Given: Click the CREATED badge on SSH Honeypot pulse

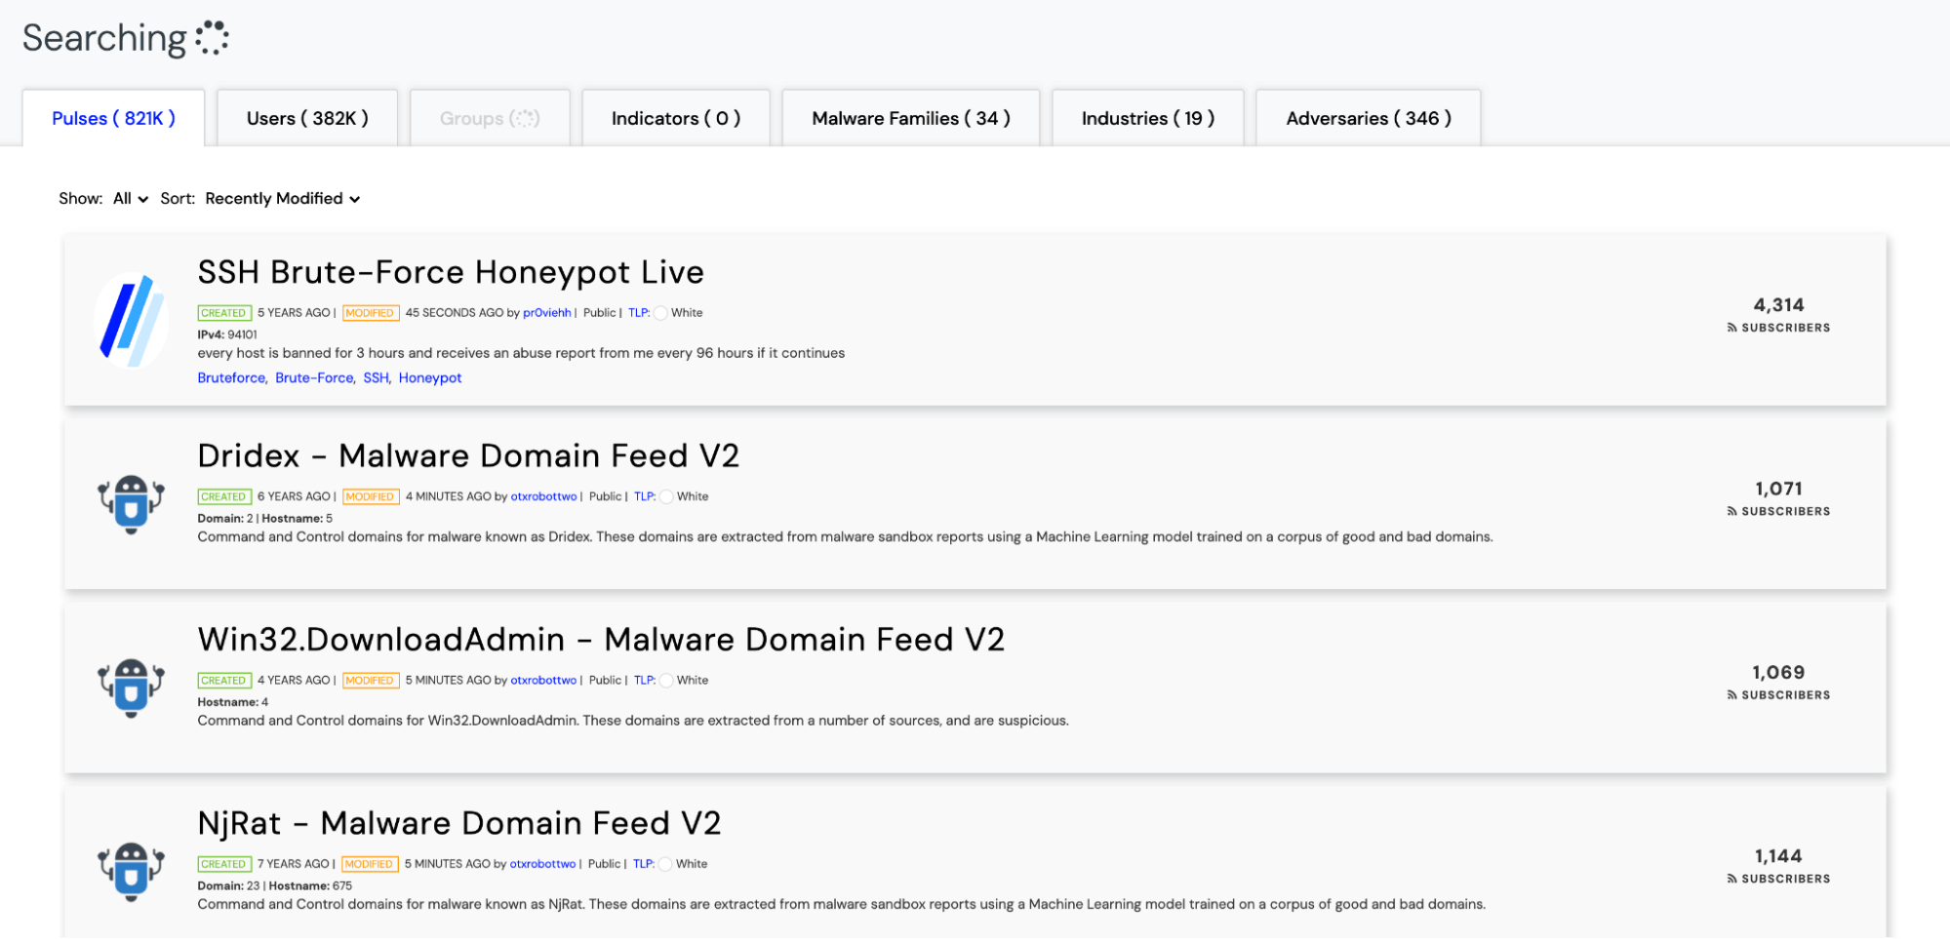Looking at the screenshot, I should pos(224,313).
